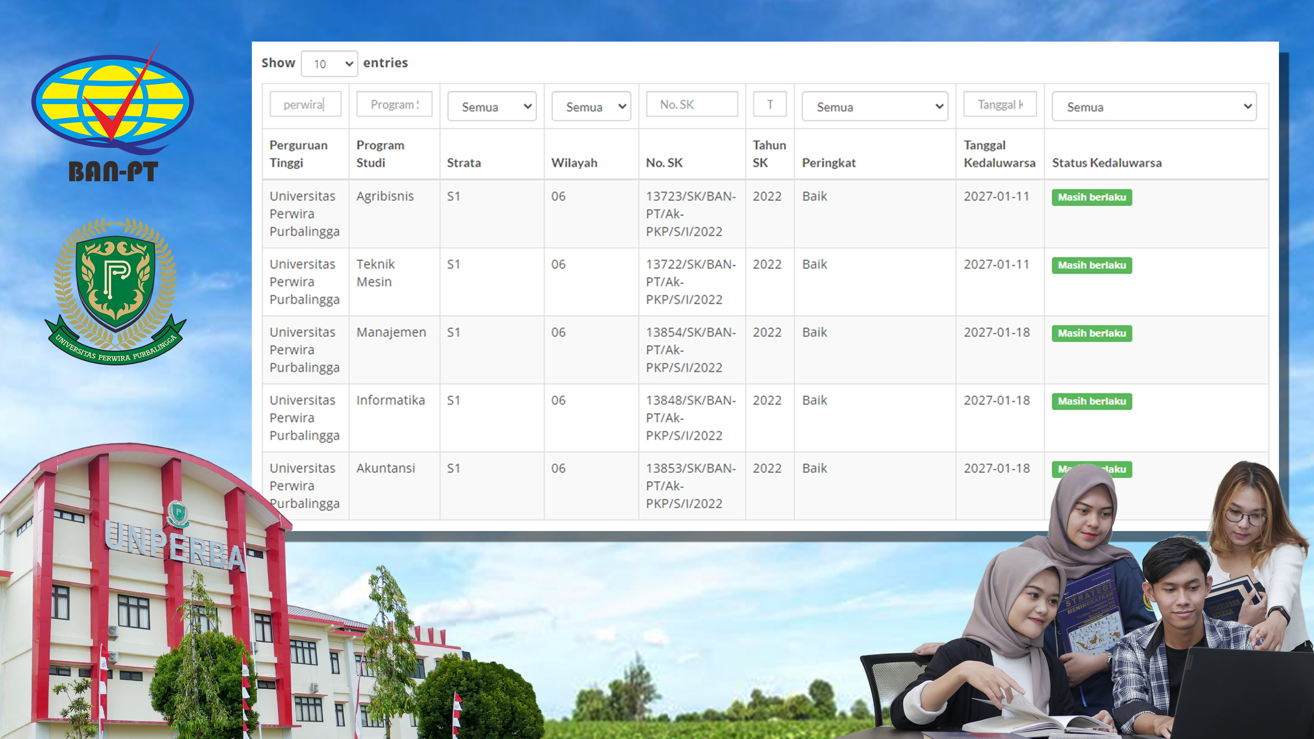Sort by Tahun SK column header
The height and width of the screenshot is (739, 1314).
(770, 154)
